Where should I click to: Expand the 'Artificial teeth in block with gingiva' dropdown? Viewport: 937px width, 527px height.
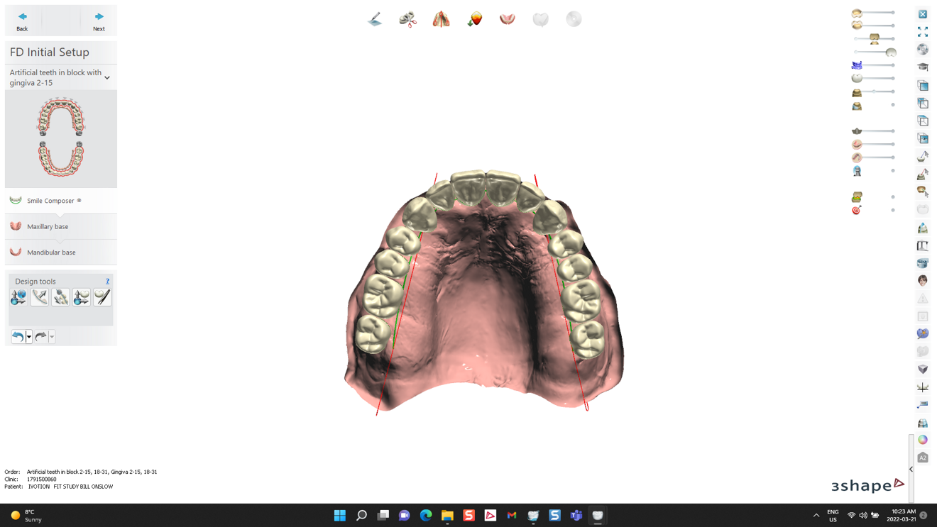[x=107, y=77]
